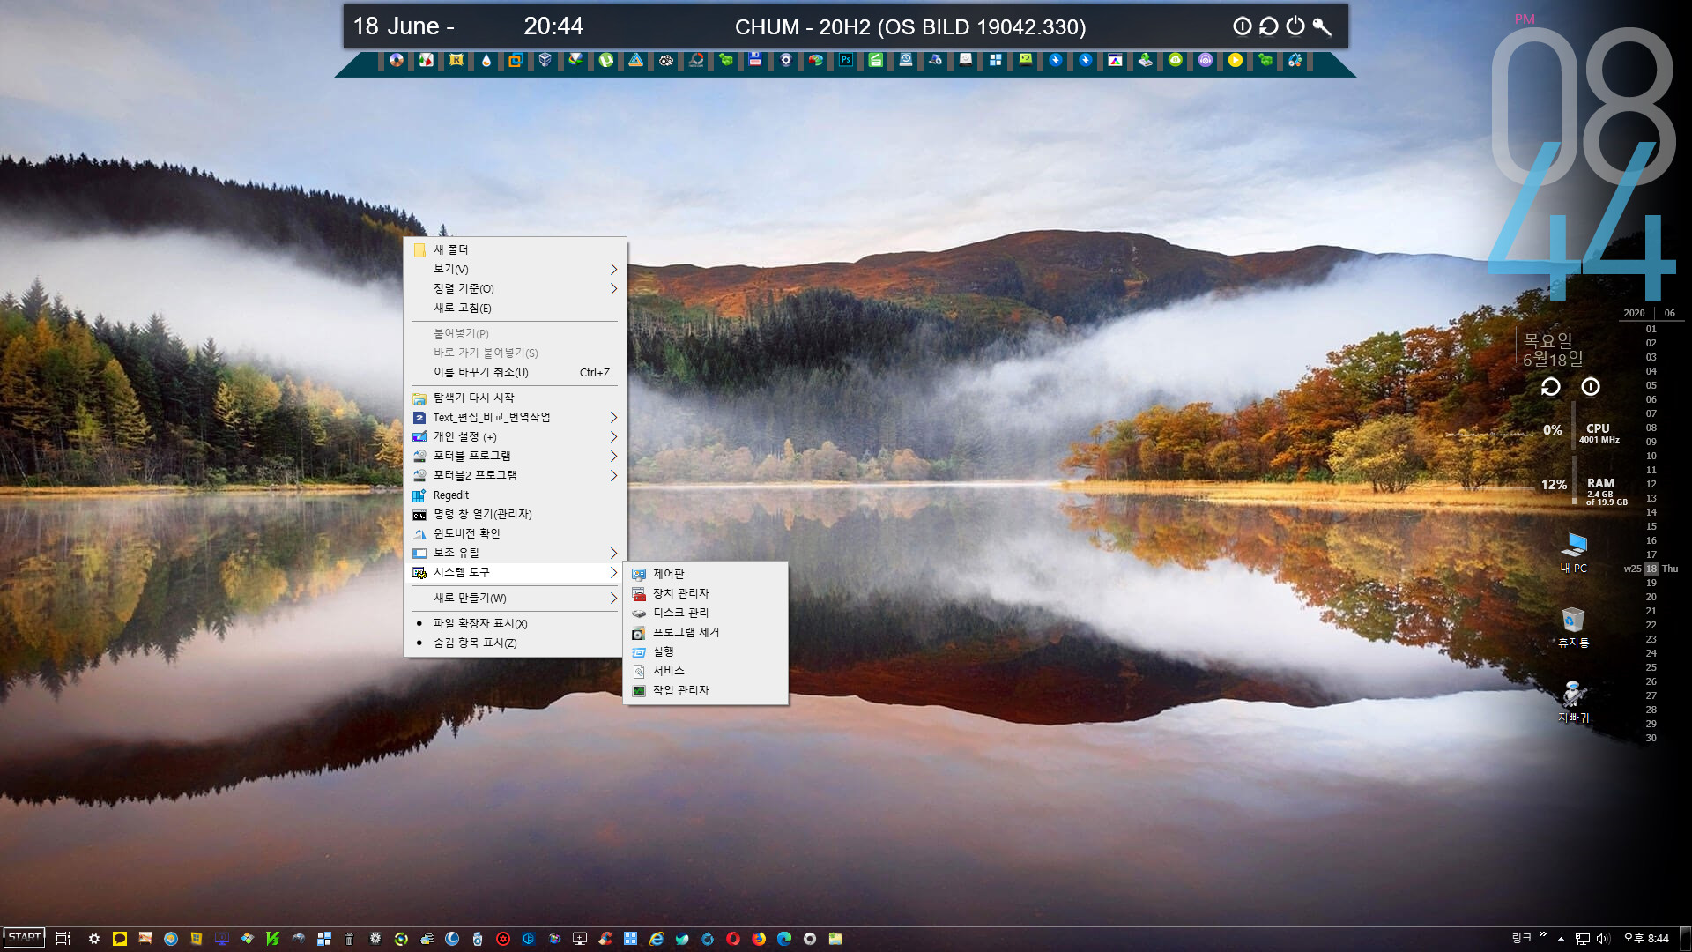Toggle 파일 확장자 표시(X) option
Image resolution: width=1692 pixels, height=952 pixels.
pos(515,623)
